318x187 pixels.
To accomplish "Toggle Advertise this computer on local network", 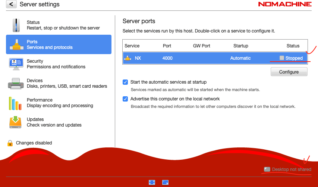I will click(x=125, y=99).
